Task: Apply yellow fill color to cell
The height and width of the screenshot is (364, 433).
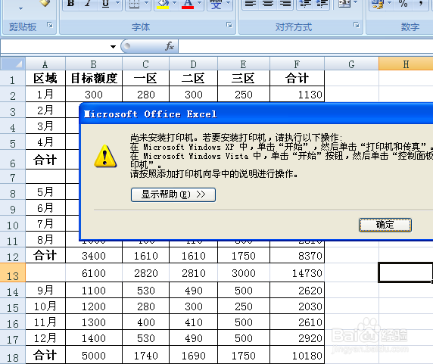Action: point(163,4)
